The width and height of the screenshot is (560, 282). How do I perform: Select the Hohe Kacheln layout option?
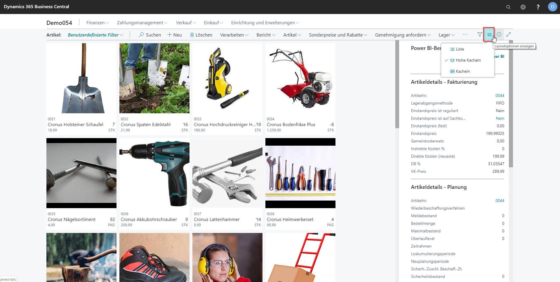(467, 60)
